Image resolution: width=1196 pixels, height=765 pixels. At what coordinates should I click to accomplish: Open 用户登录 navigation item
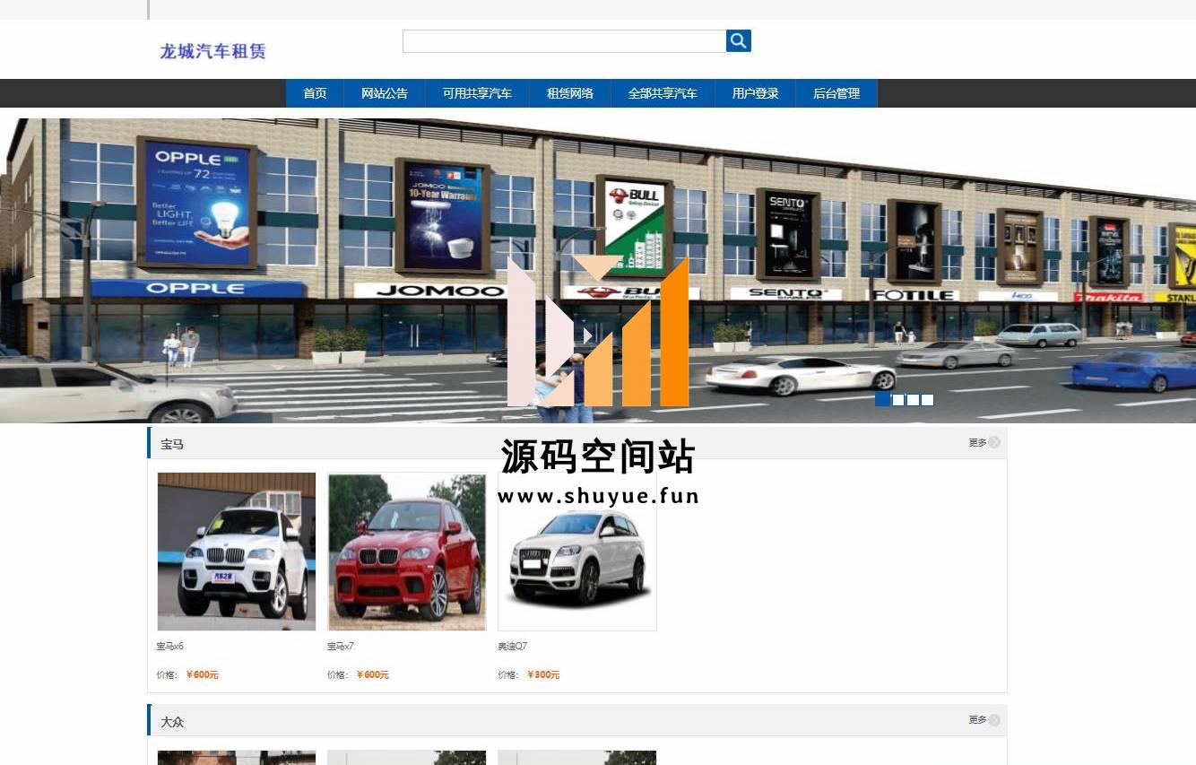click(x=755, y=93)
